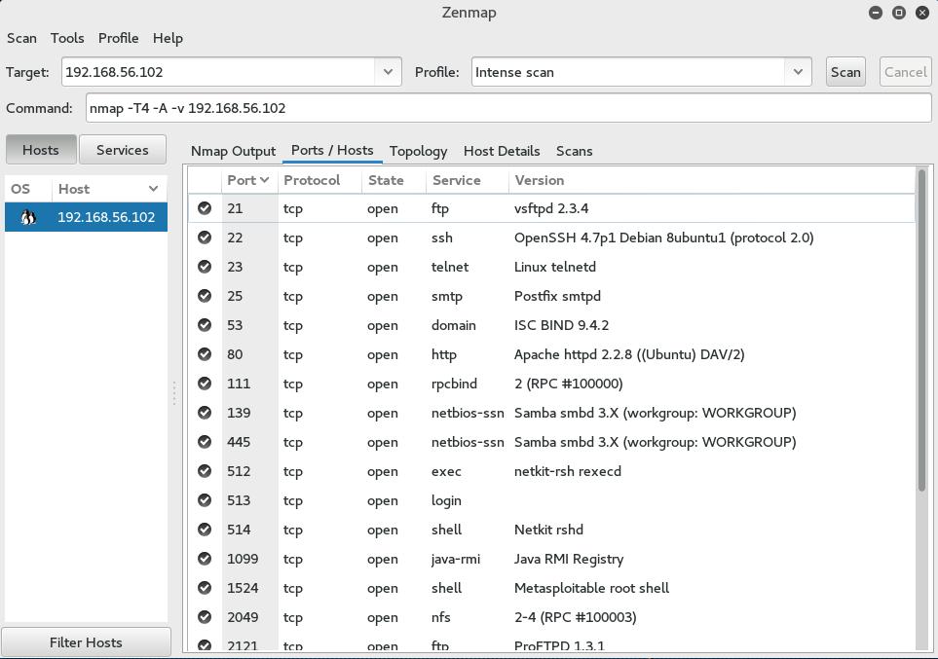This screenshot has height=659, width=938.
Task: Sort by the Protocol column header
Action: (x=319, y=180)
